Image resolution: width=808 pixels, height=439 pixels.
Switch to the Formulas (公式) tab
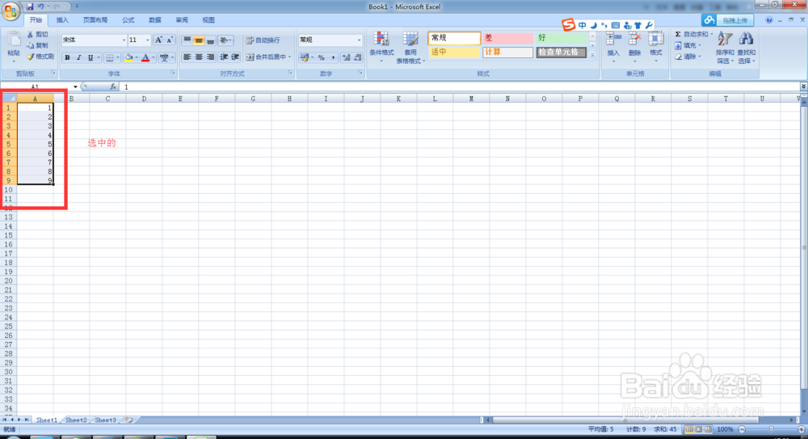(x=128, y=20)
